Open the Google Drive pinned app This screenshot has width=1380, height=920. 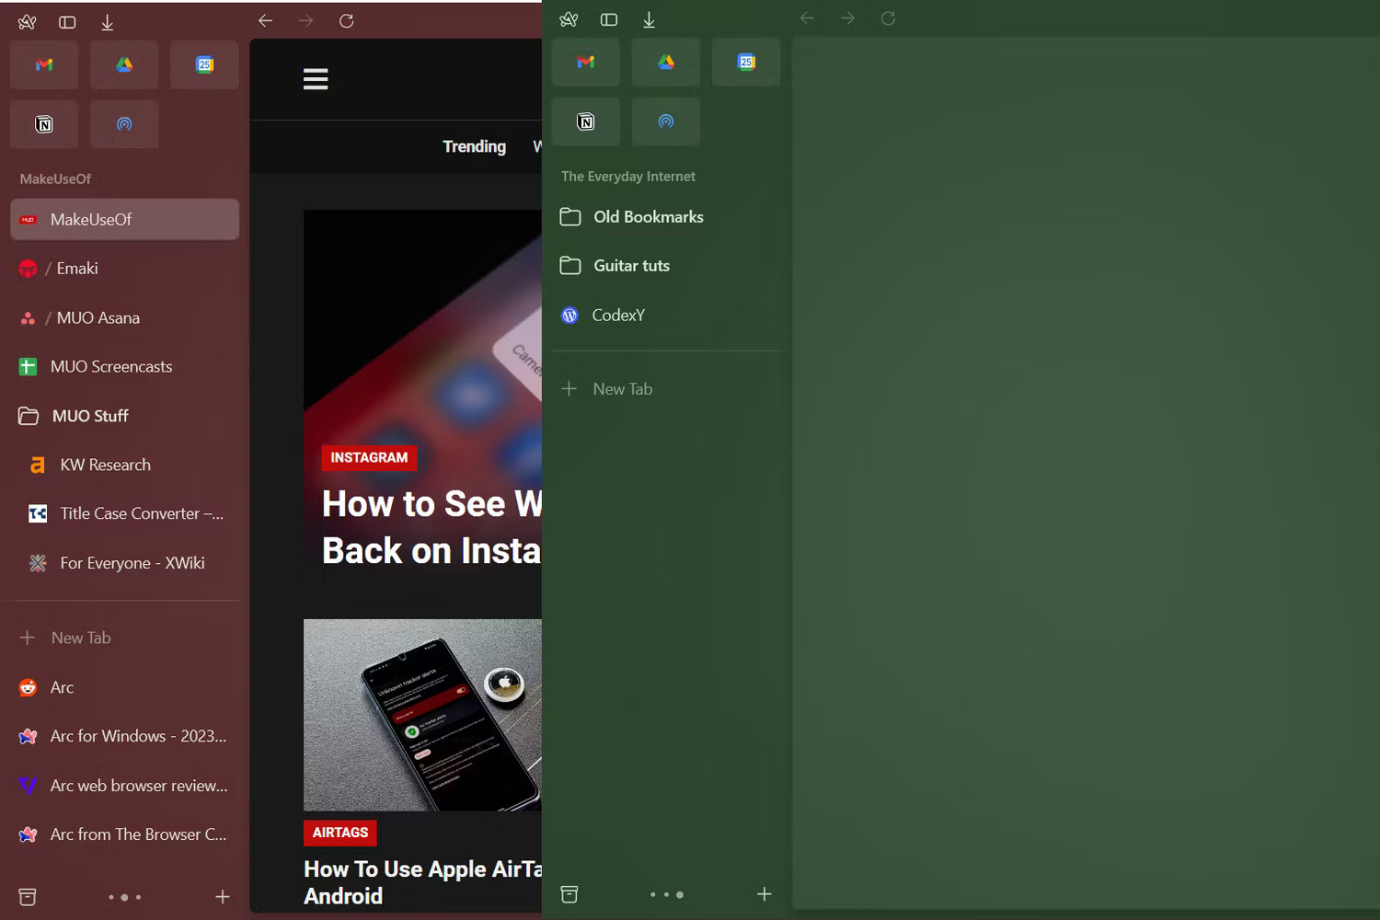coord(124,64)
